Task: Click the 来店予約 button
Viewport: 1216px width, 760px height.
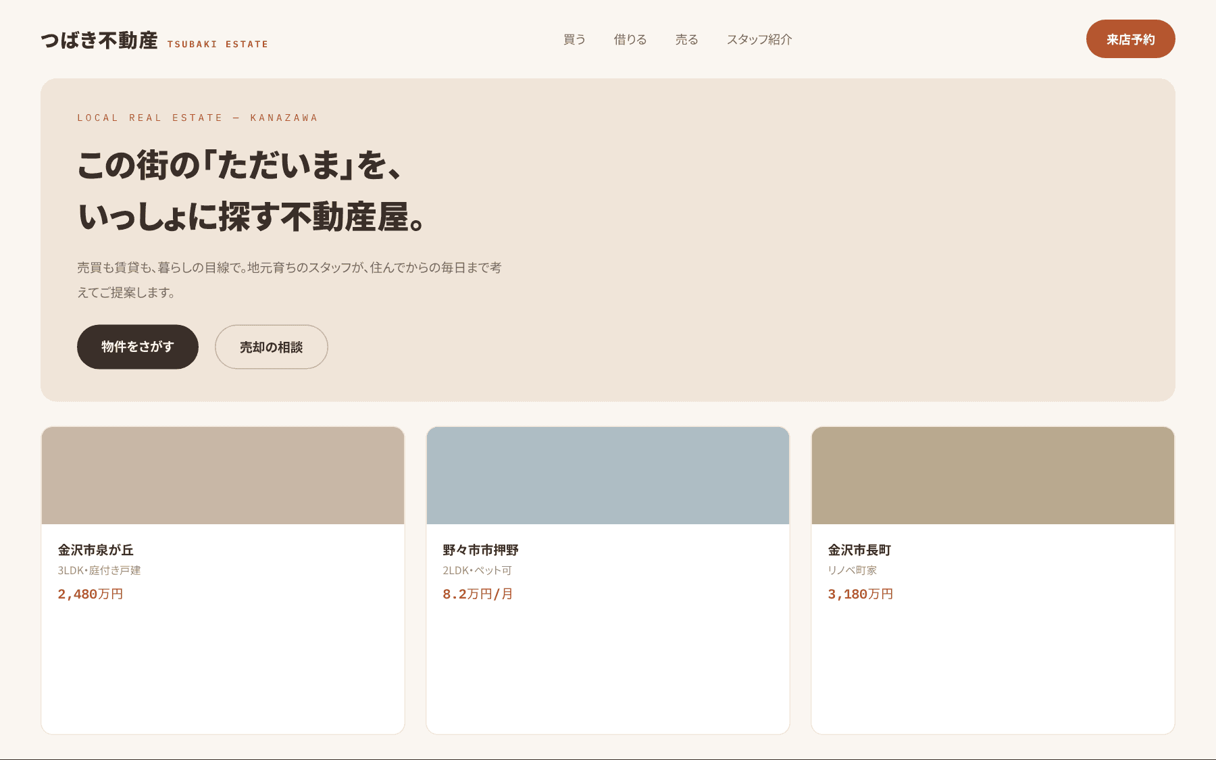Action: tap(1131, 39)
